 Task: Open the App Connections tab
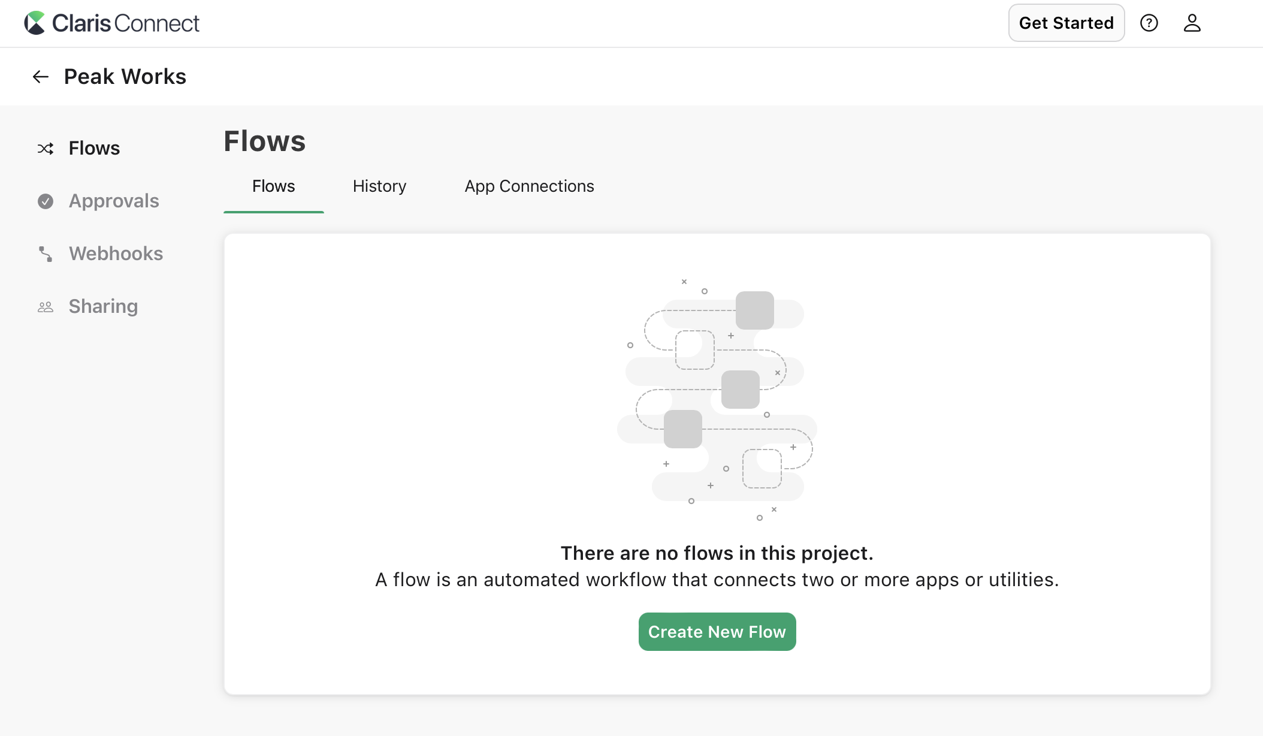tap(529, 186)
